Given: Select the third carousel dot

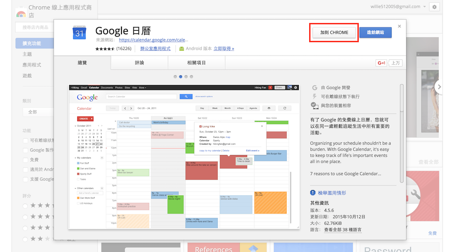Looking at the screenshot, I should pos(186,77).
